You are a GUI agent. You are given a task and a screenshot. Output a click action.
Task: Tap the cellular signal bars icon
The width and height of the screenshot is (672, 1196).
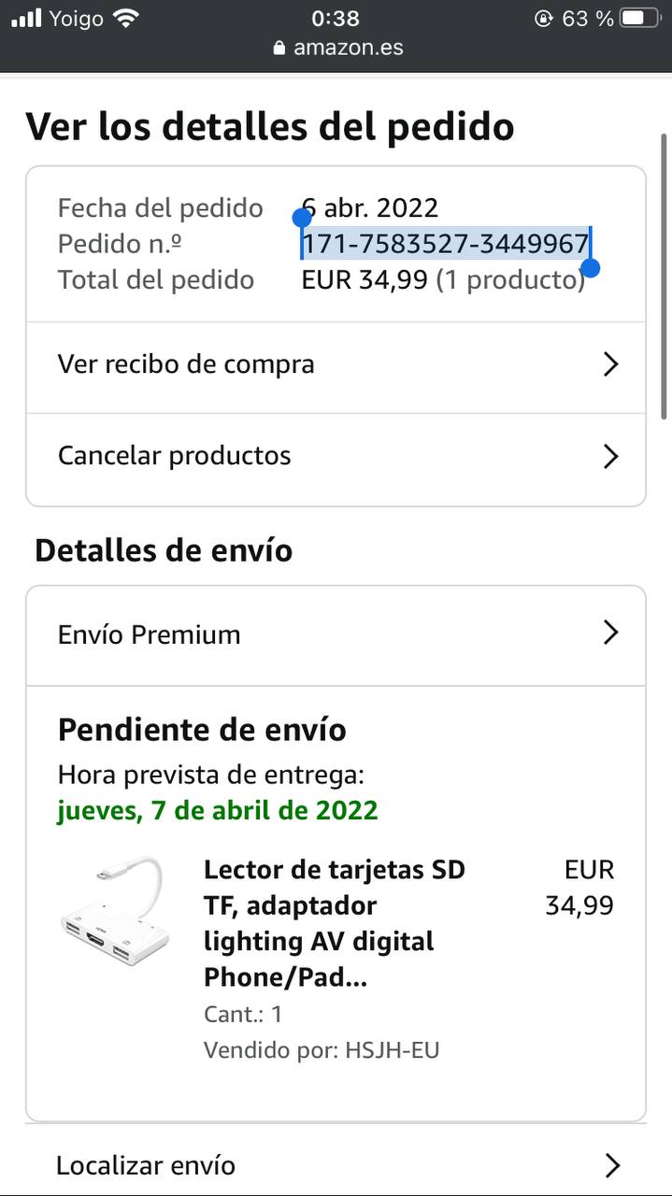[26, 18]
